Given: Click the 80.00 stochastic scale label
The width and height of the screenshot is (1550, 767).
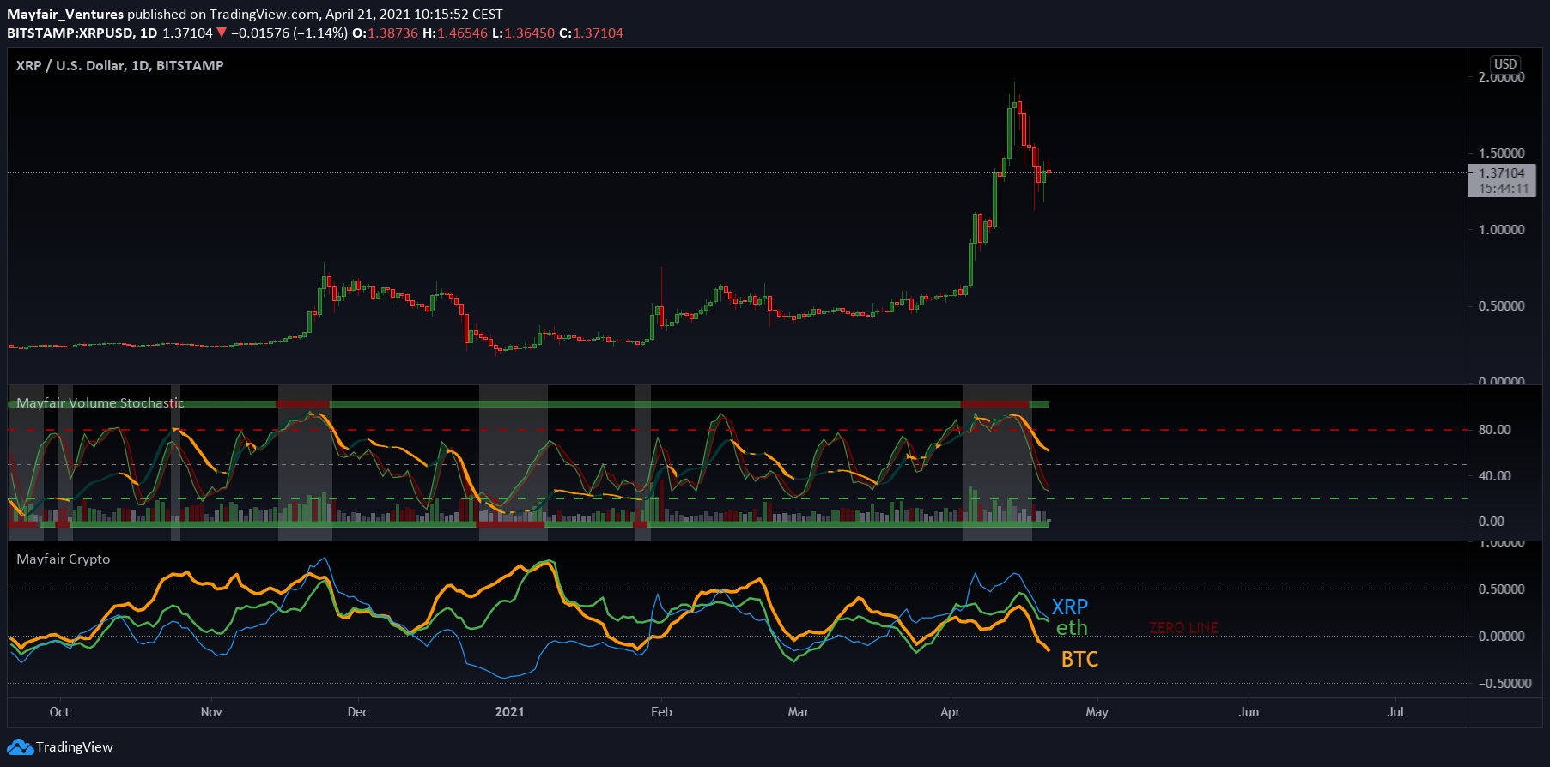Looking at the screenshot, I should click(x=1494, y=430).
